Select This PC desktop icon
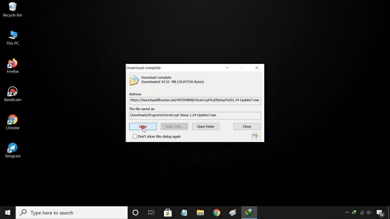 tap(12, 35)
